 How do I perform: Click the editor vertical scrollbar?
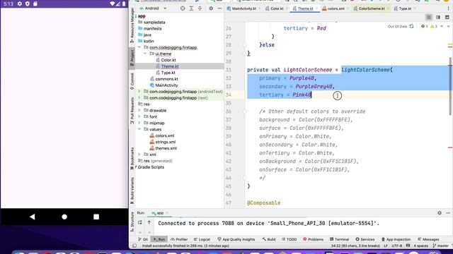click(450, 86)
